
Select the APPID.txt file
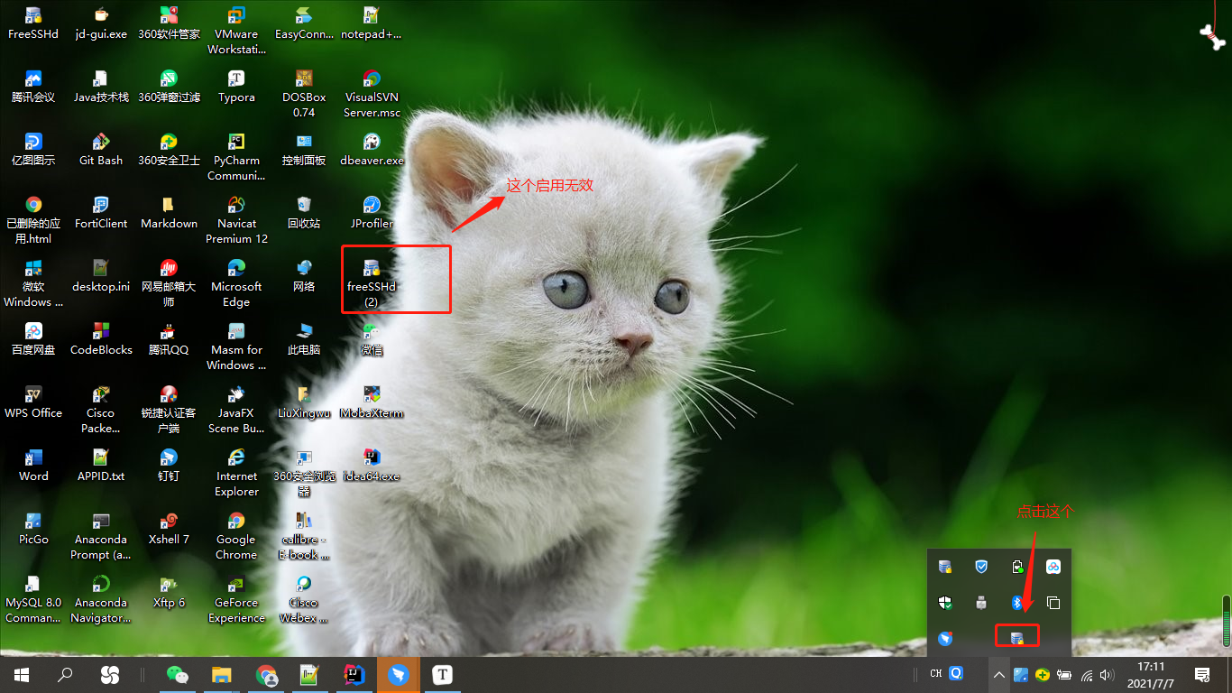pos(101,466)
